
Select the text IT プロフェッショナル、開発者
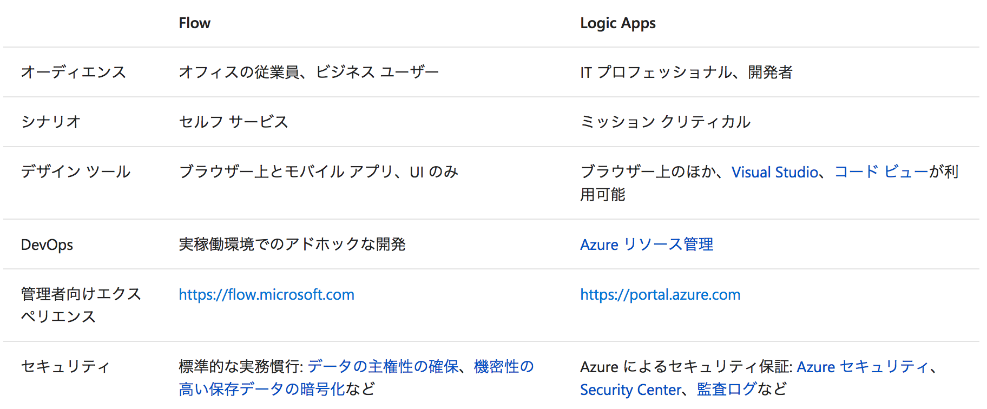coord(686,72)
